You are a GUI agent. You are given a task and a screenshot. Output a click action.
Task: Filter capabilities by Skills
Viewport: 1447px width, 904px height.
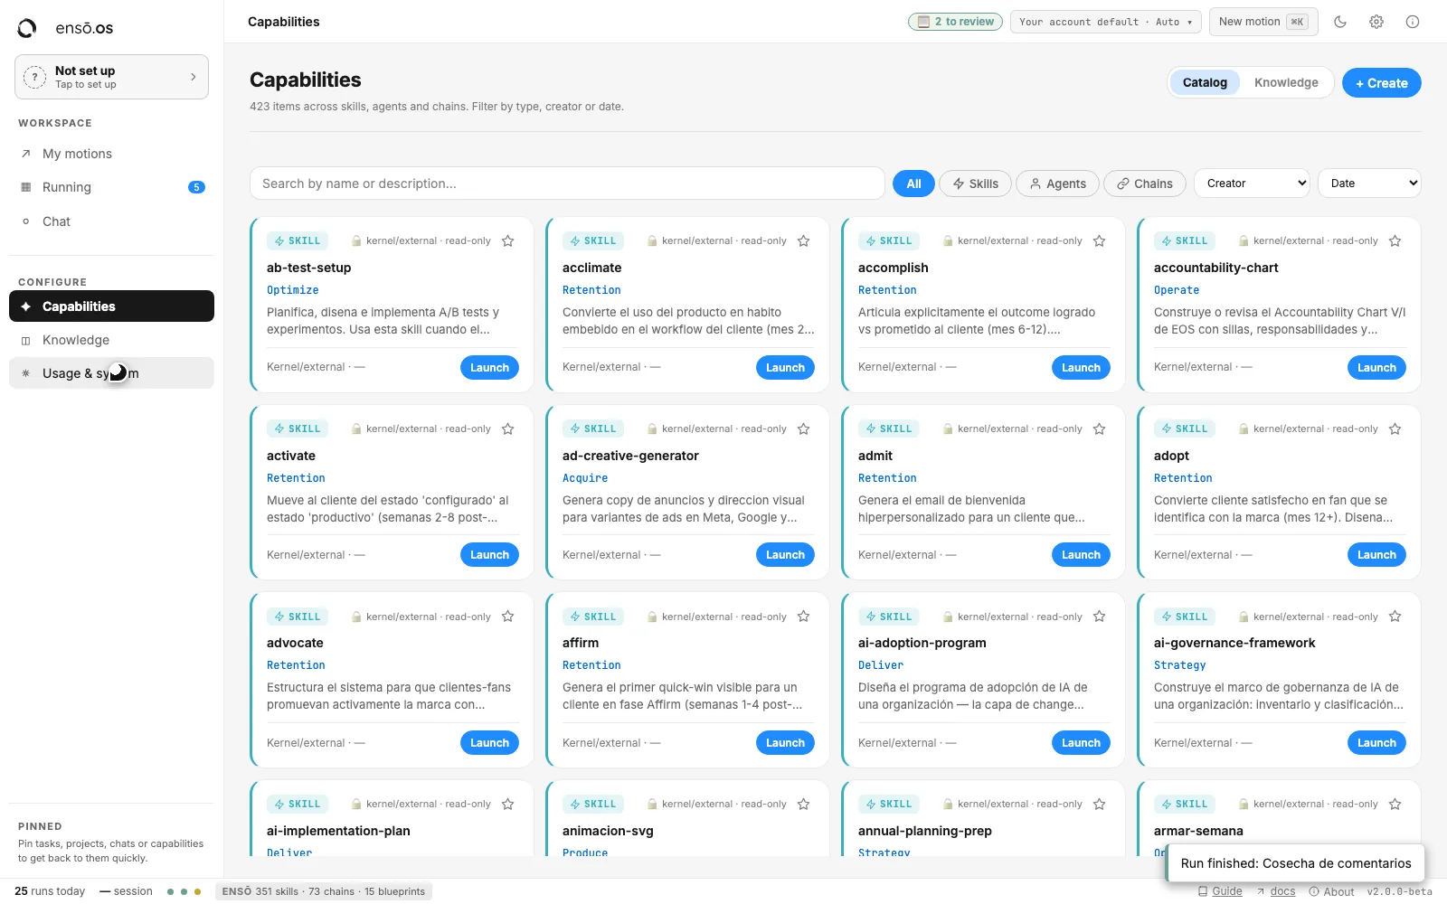(975, 184)
